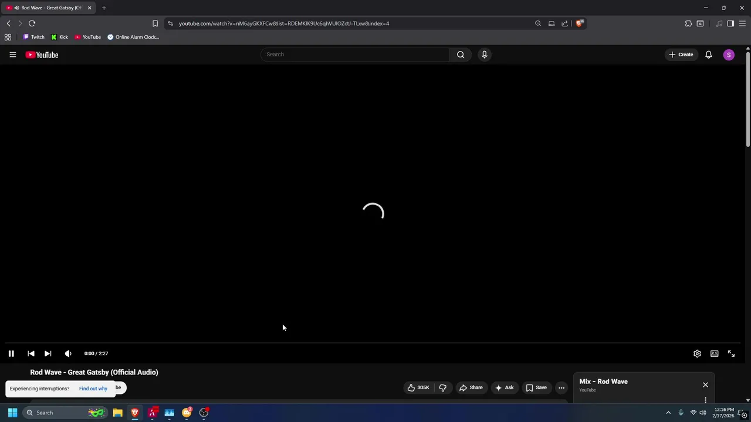Open the Twitch bookmark
Screen dimensions: 751x422
click(x=33, y=37)
